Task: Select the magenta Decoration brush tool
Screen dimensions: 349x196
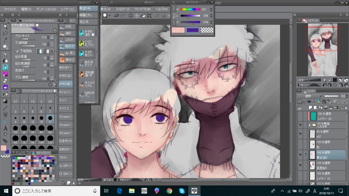Action: [5, 74]
